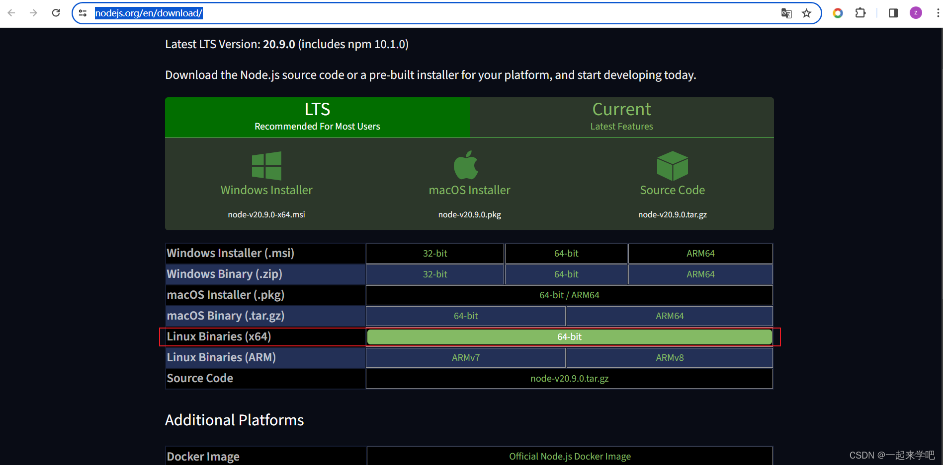Select 32-bit for Windows Binary (.zip)
Viewport: 943px width, 465px height.
coord(435,274)
